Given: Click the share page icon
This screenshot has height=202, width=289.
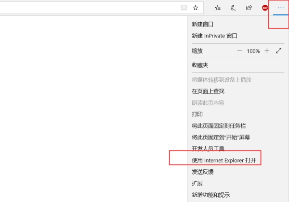Looking at the screenshot, I should tap(249, 8).
